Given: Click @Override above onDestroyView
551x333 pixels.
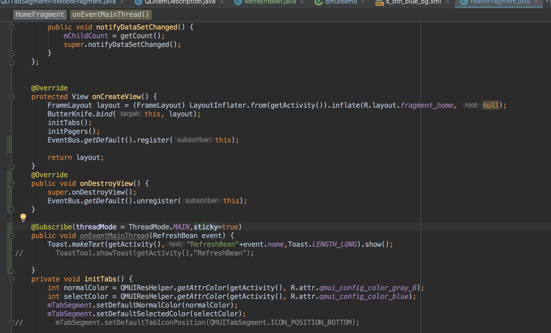Looking at the screenshot, I should (50, 175).
